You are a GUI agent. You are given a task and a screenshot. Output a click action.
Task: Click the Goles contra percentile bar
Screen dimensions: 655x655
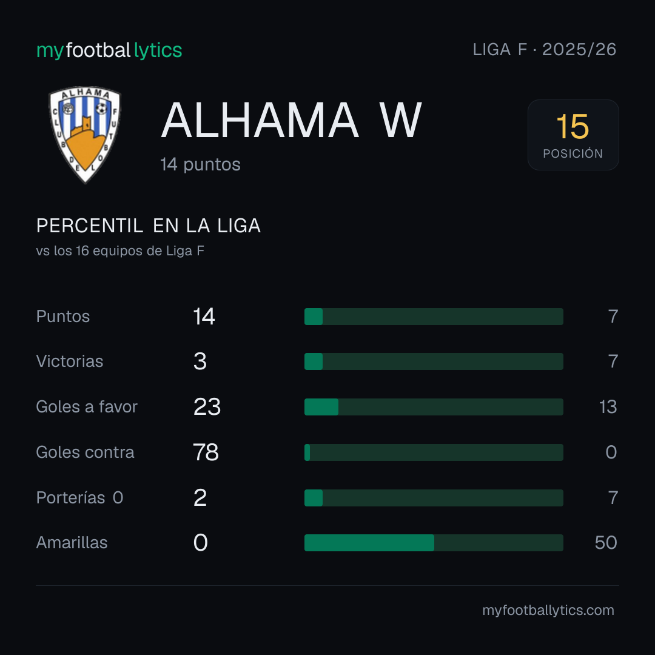(x=434, y=452)
